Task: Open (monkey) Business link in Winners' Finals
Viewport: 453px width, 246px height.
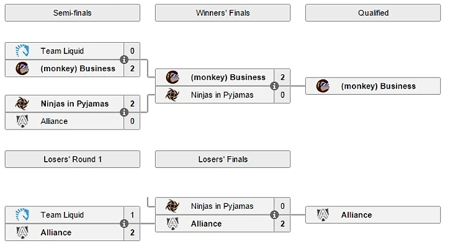Action: click(228, 77)
